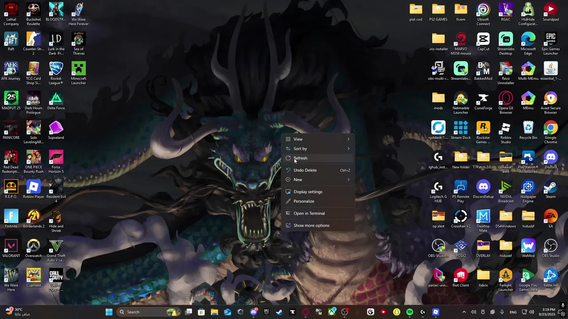The image size is (568, 319).
Task: Click the taskbar Search box
Action: [148, 312]
